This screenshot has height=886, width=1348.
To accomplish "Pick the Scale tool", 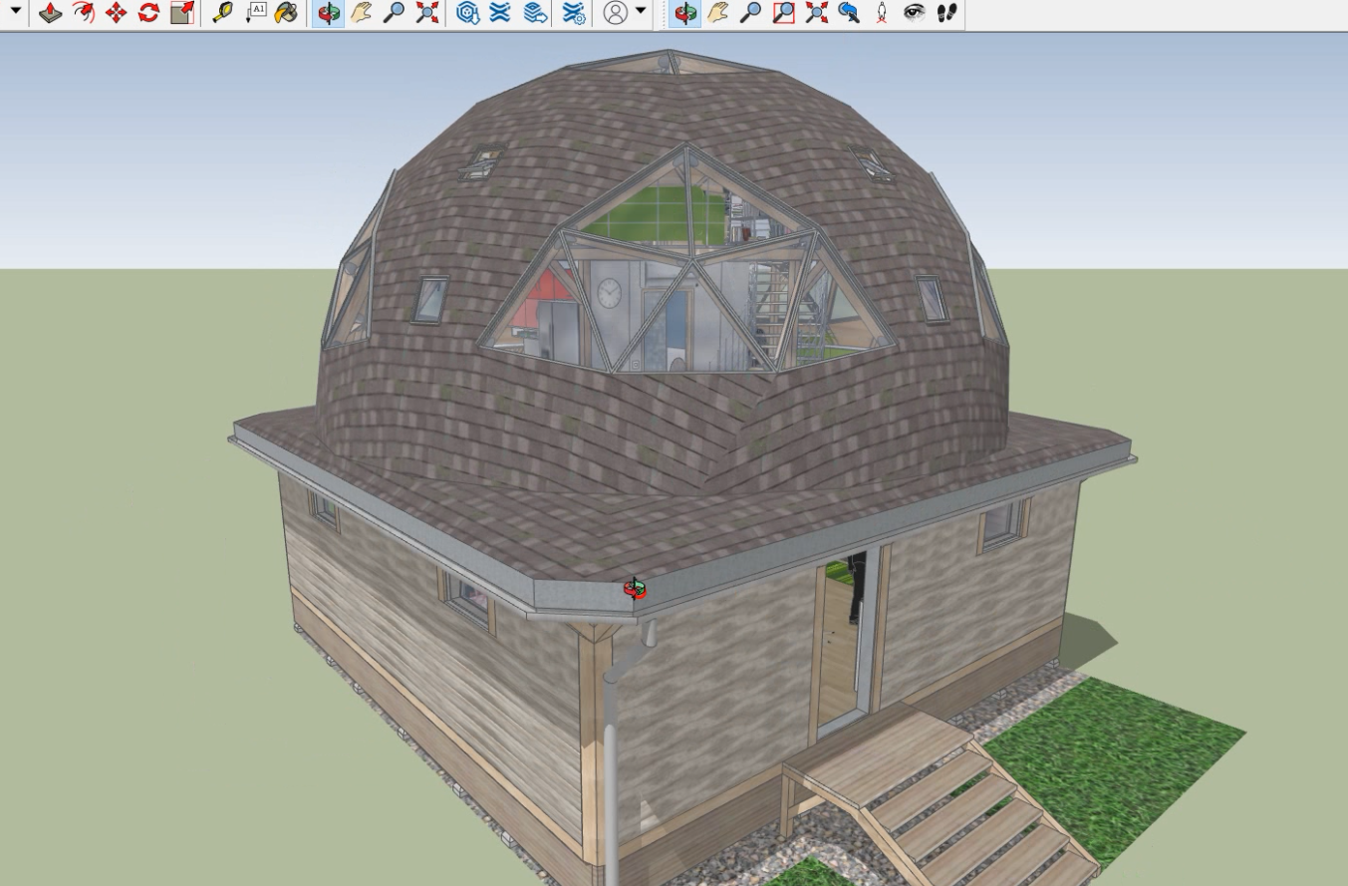I will tap(182, 12).
